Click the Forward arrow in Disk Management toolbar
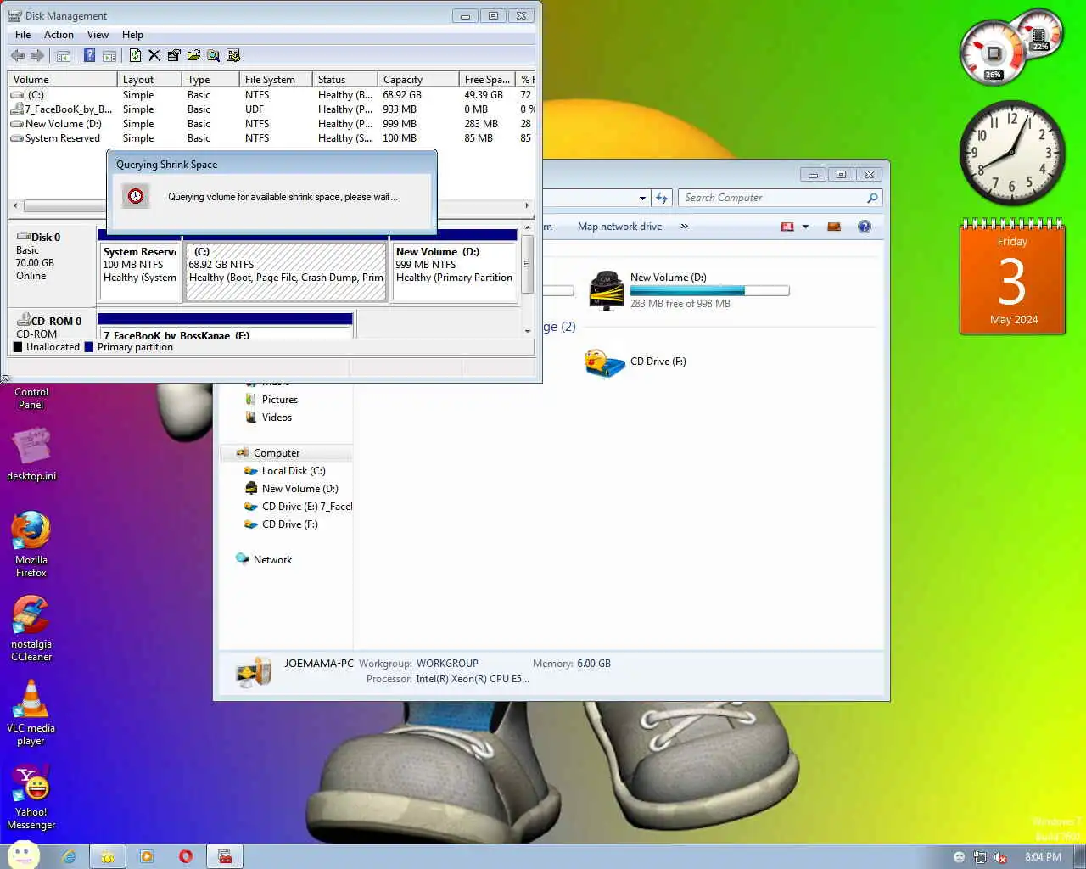Viewport: 1086px width, 869px height. tap(37, 55)
